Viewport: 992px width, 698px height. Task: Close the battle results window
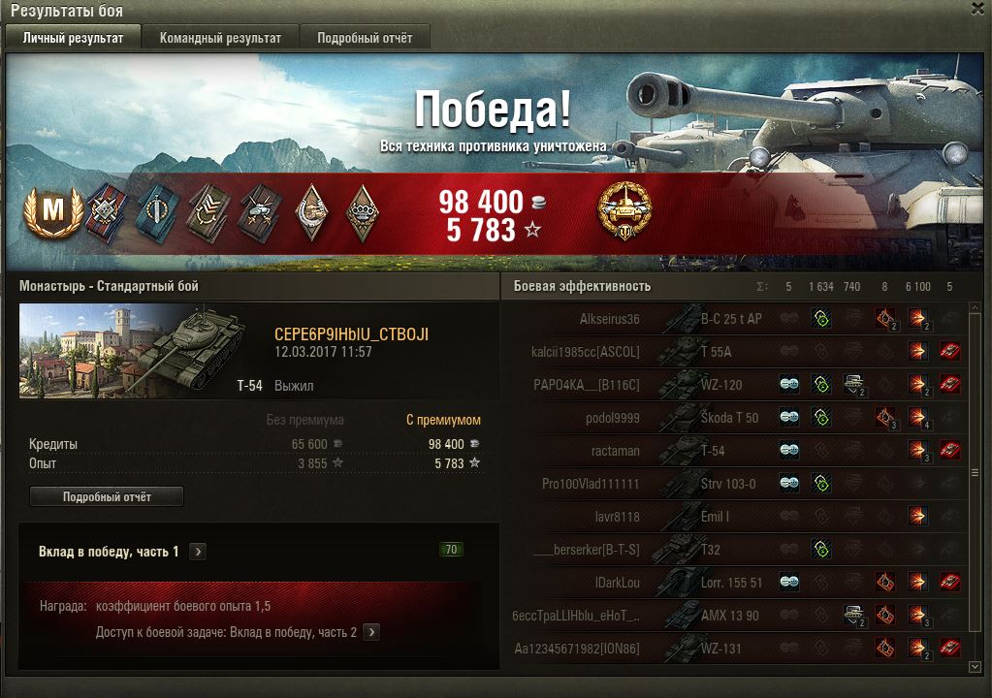click(978, 8)
